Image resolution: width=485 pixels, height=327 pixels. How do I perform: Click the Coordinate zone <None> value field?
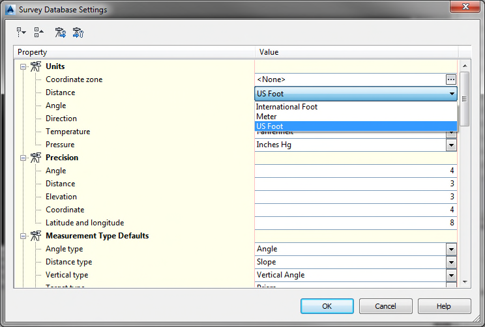350,79
